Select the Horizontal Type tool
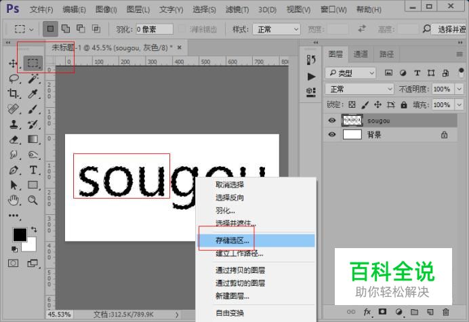The image size is (469, 322). click(x=33, y=170)
